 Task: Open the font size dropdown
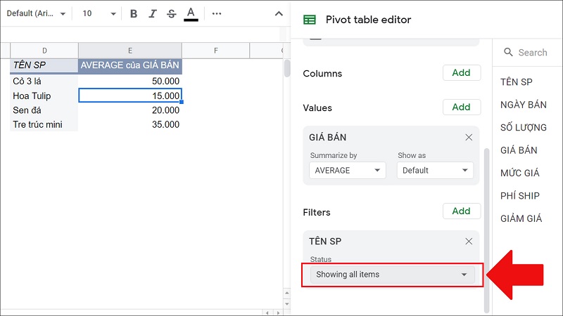[x=99, y=13]
